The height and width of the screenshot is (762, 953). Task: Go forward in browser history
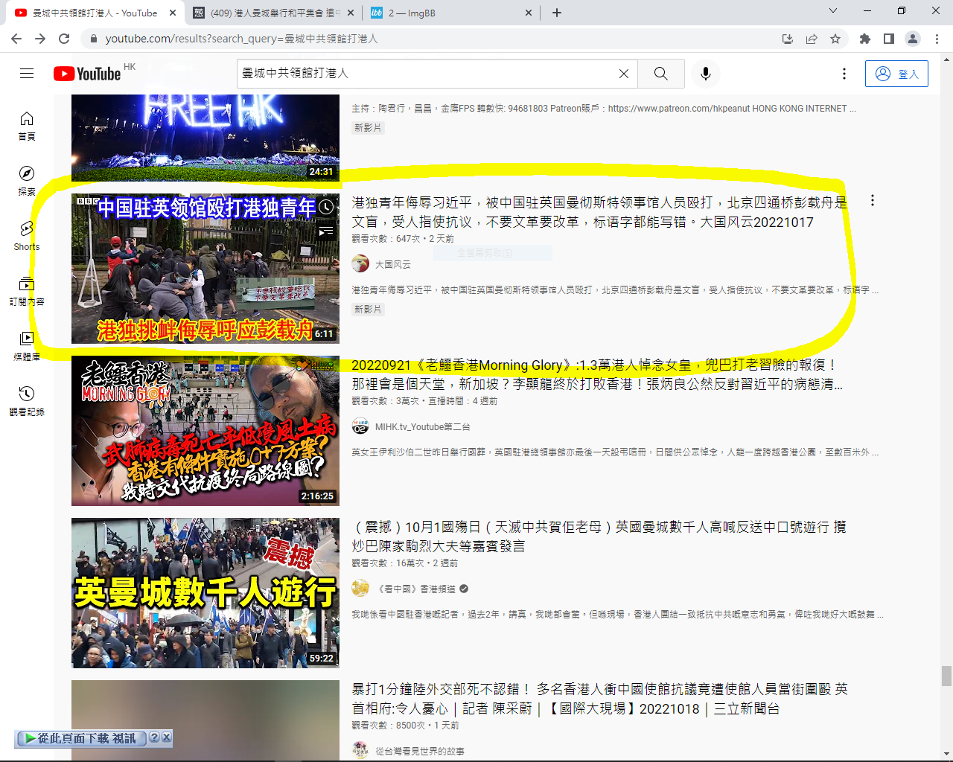click(40, 39)
